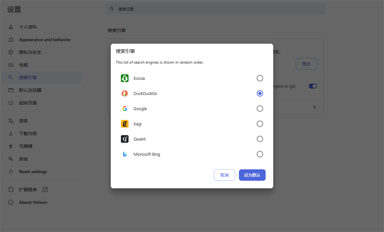Click the 设为默认 confirm button
Image resolution: width=384 pixels, height=232 pixels.
[x=252, y=175]
